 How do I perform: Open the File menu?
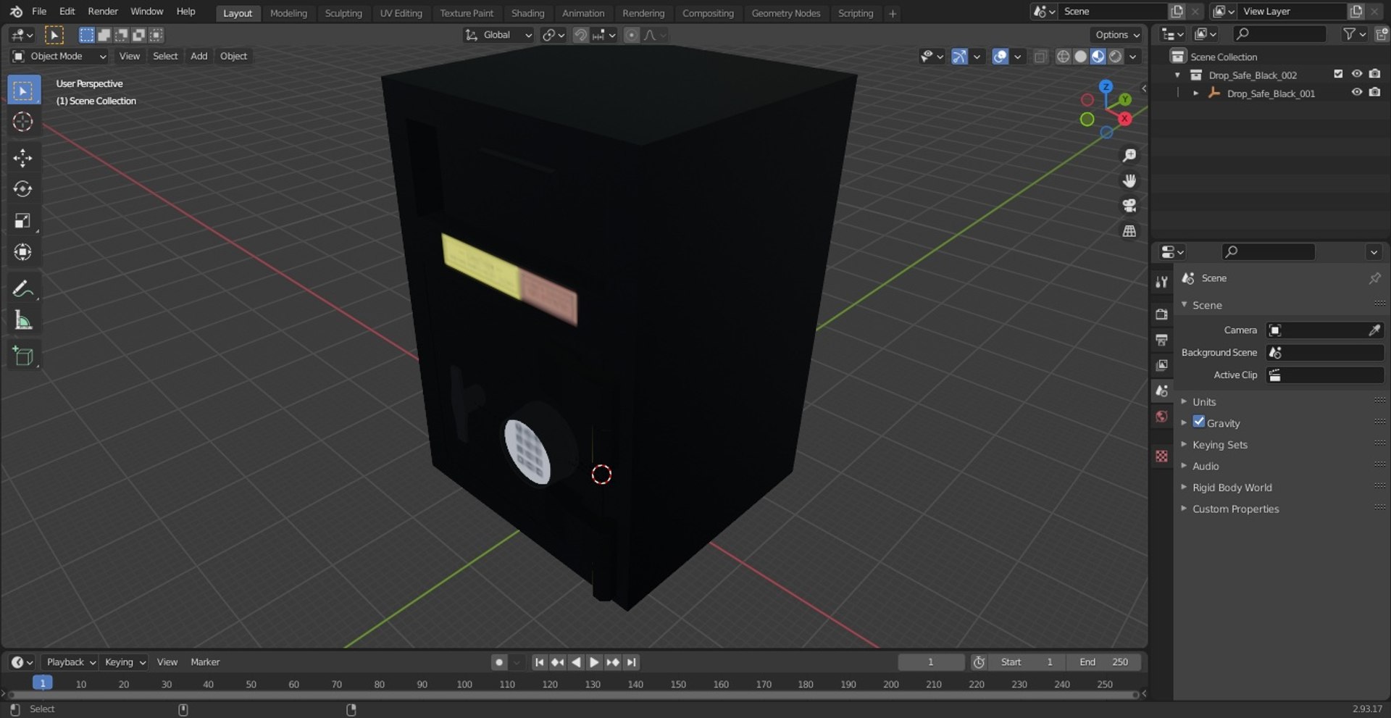[x=39, y=12]
